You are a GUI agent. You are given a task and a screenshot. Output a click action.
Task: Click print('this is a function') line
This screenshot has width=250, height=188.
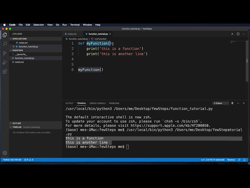(115, 49)
